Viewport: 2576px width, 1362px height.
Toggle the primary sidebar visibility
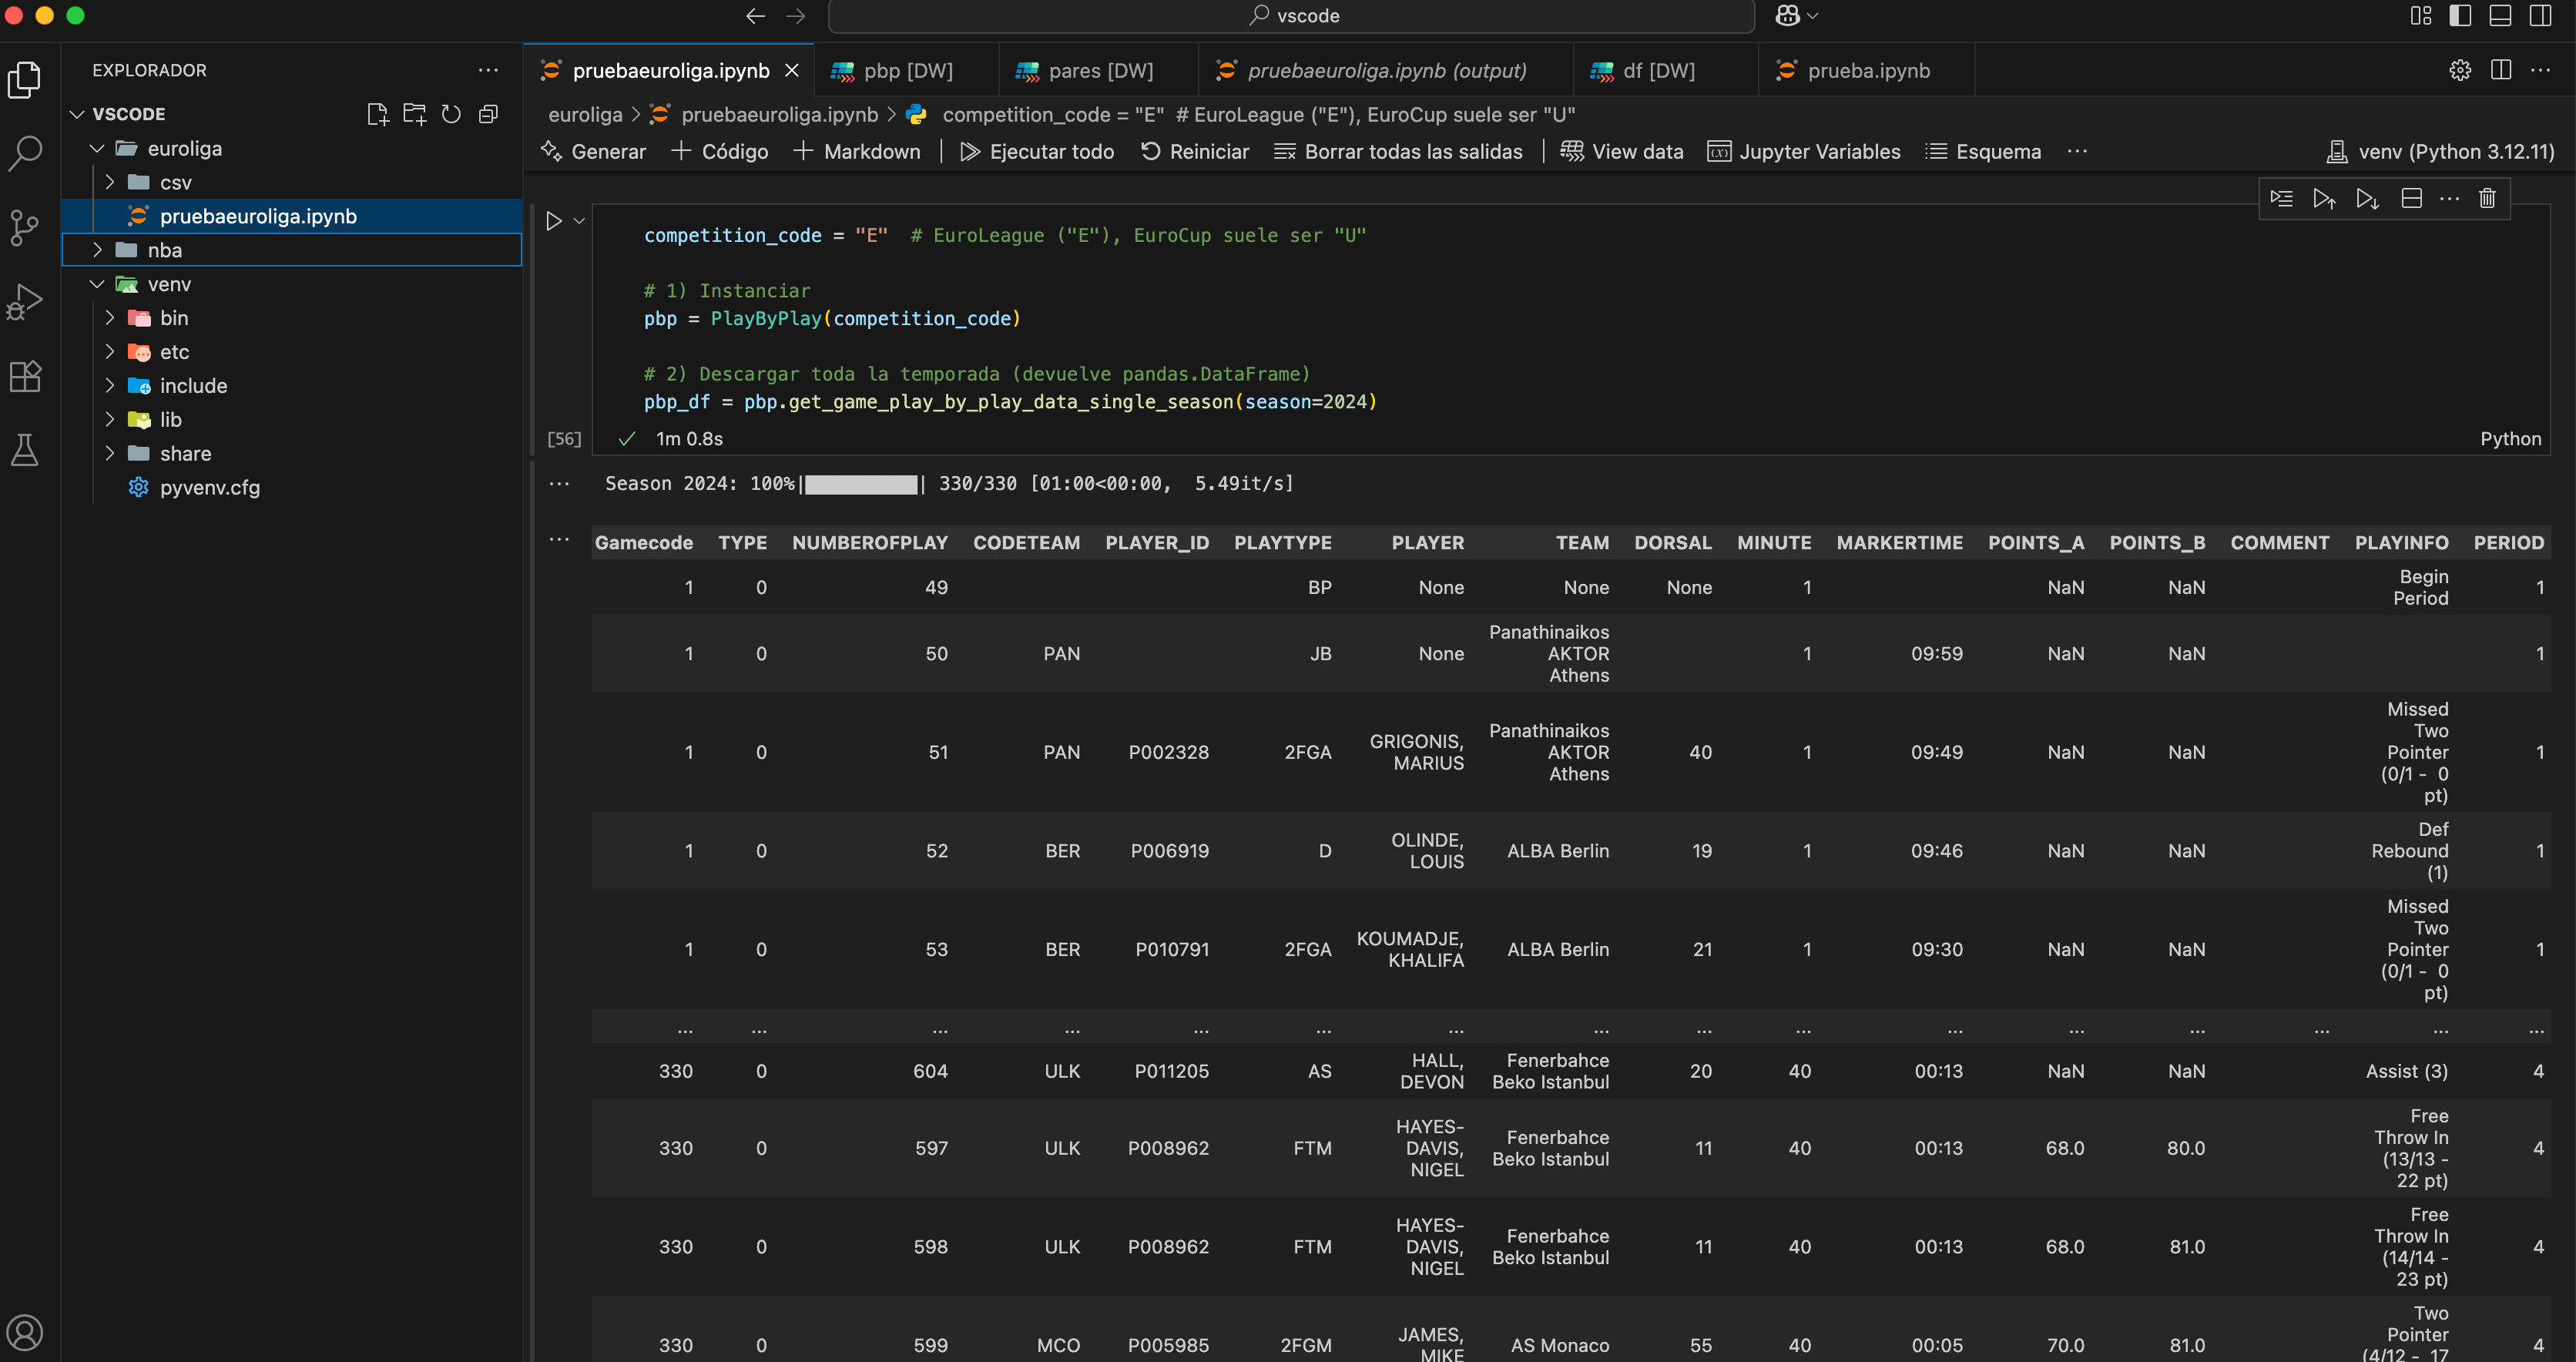point(2460,15)
